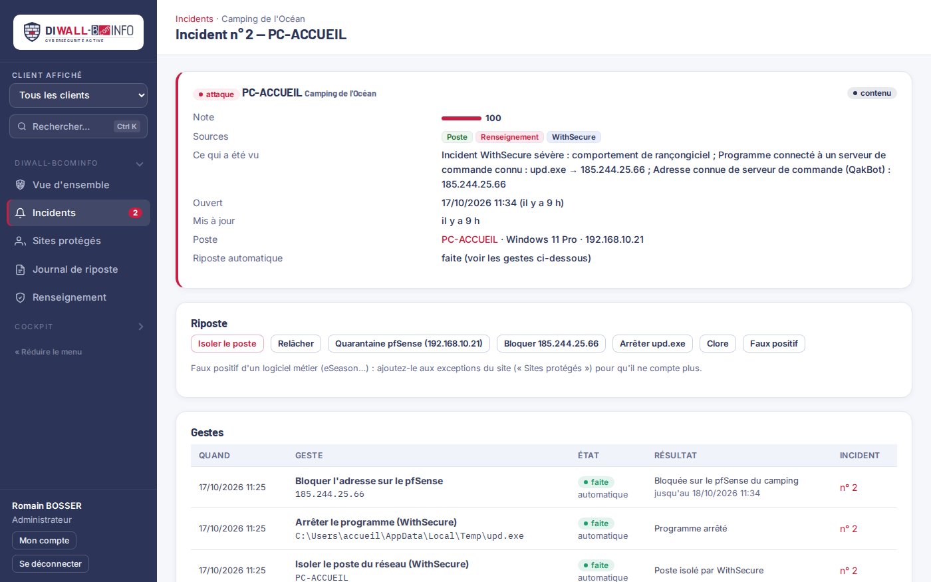Click the red score bar showing 100
Screen dimensions: 931x582
462,118
